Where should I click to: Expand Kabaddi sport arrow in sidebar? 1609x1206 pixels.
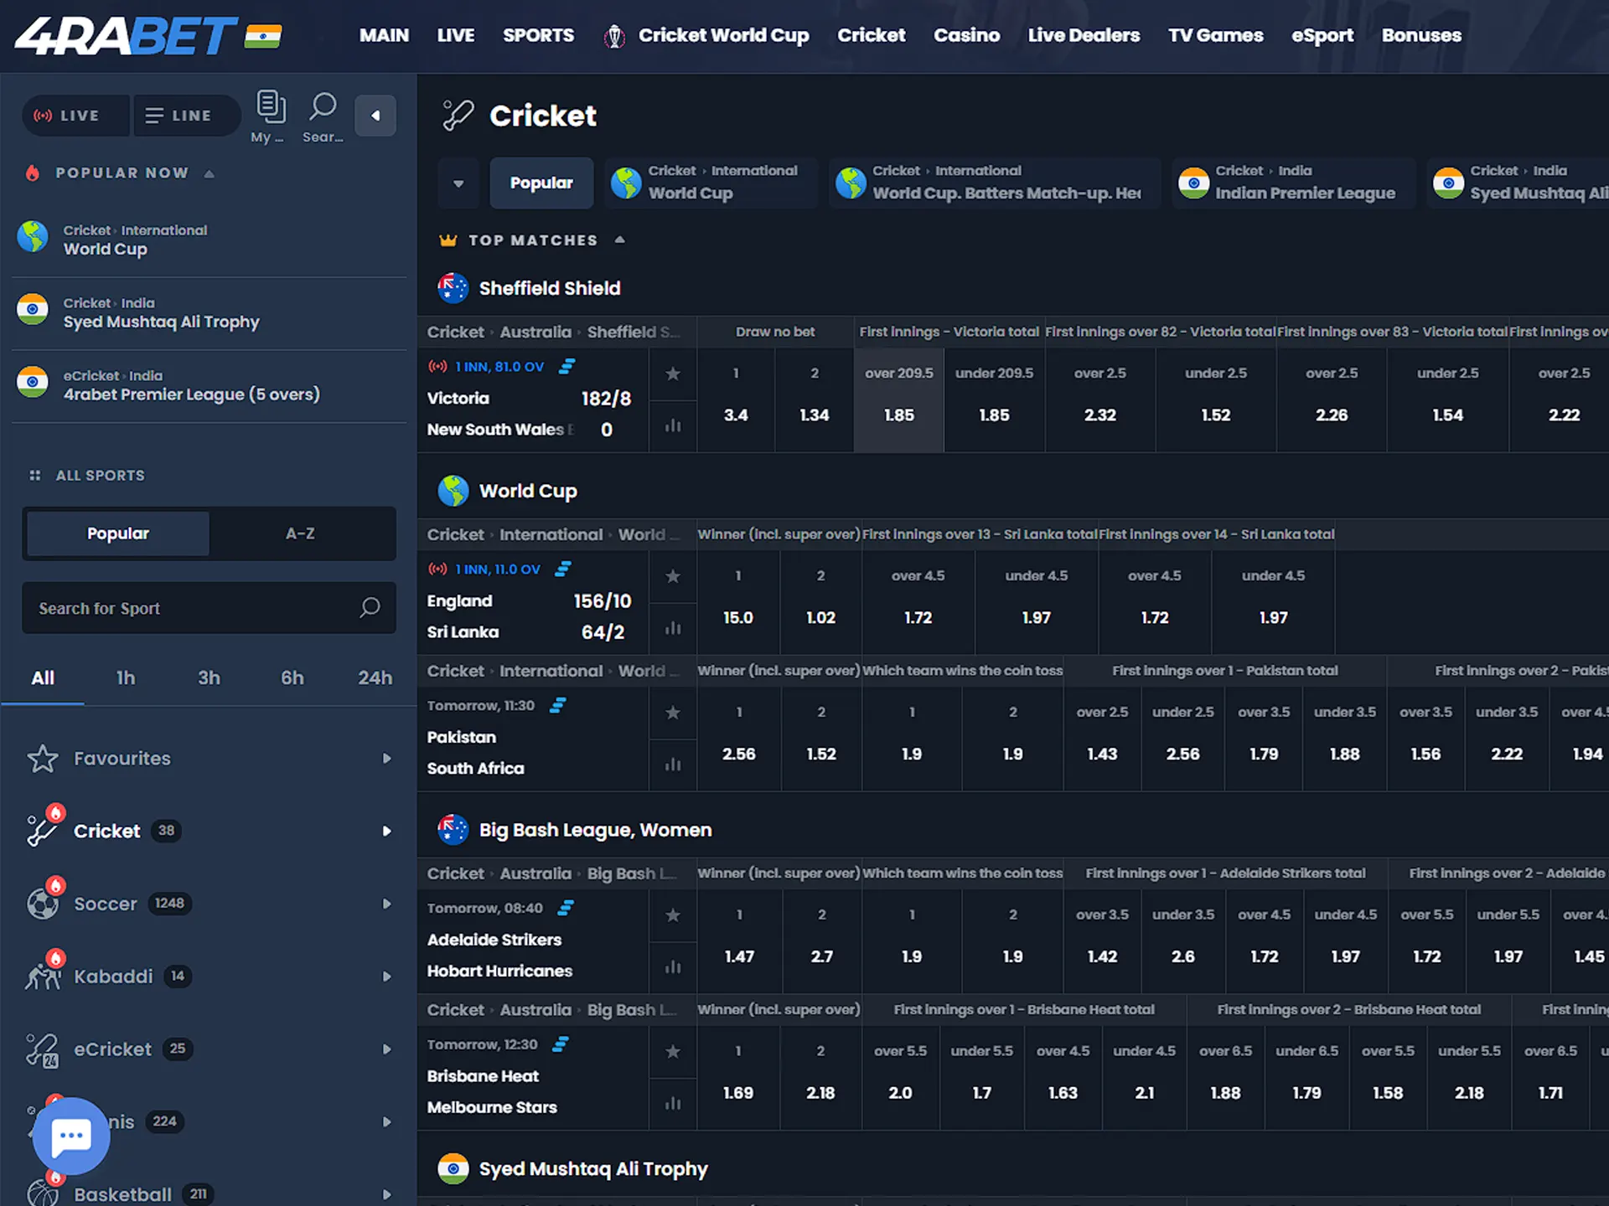(x=386, y=977)
